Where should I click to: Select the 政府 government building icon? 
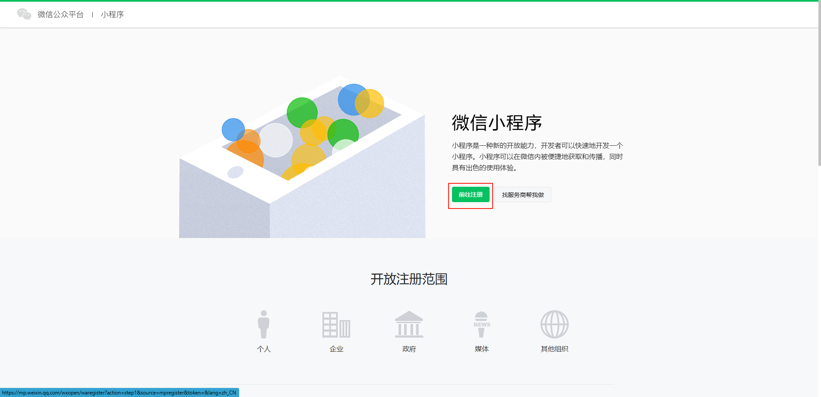pos(409,324)
